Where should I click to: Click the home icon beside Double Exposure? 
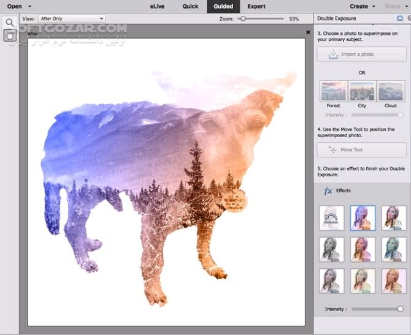pos(400,18)
